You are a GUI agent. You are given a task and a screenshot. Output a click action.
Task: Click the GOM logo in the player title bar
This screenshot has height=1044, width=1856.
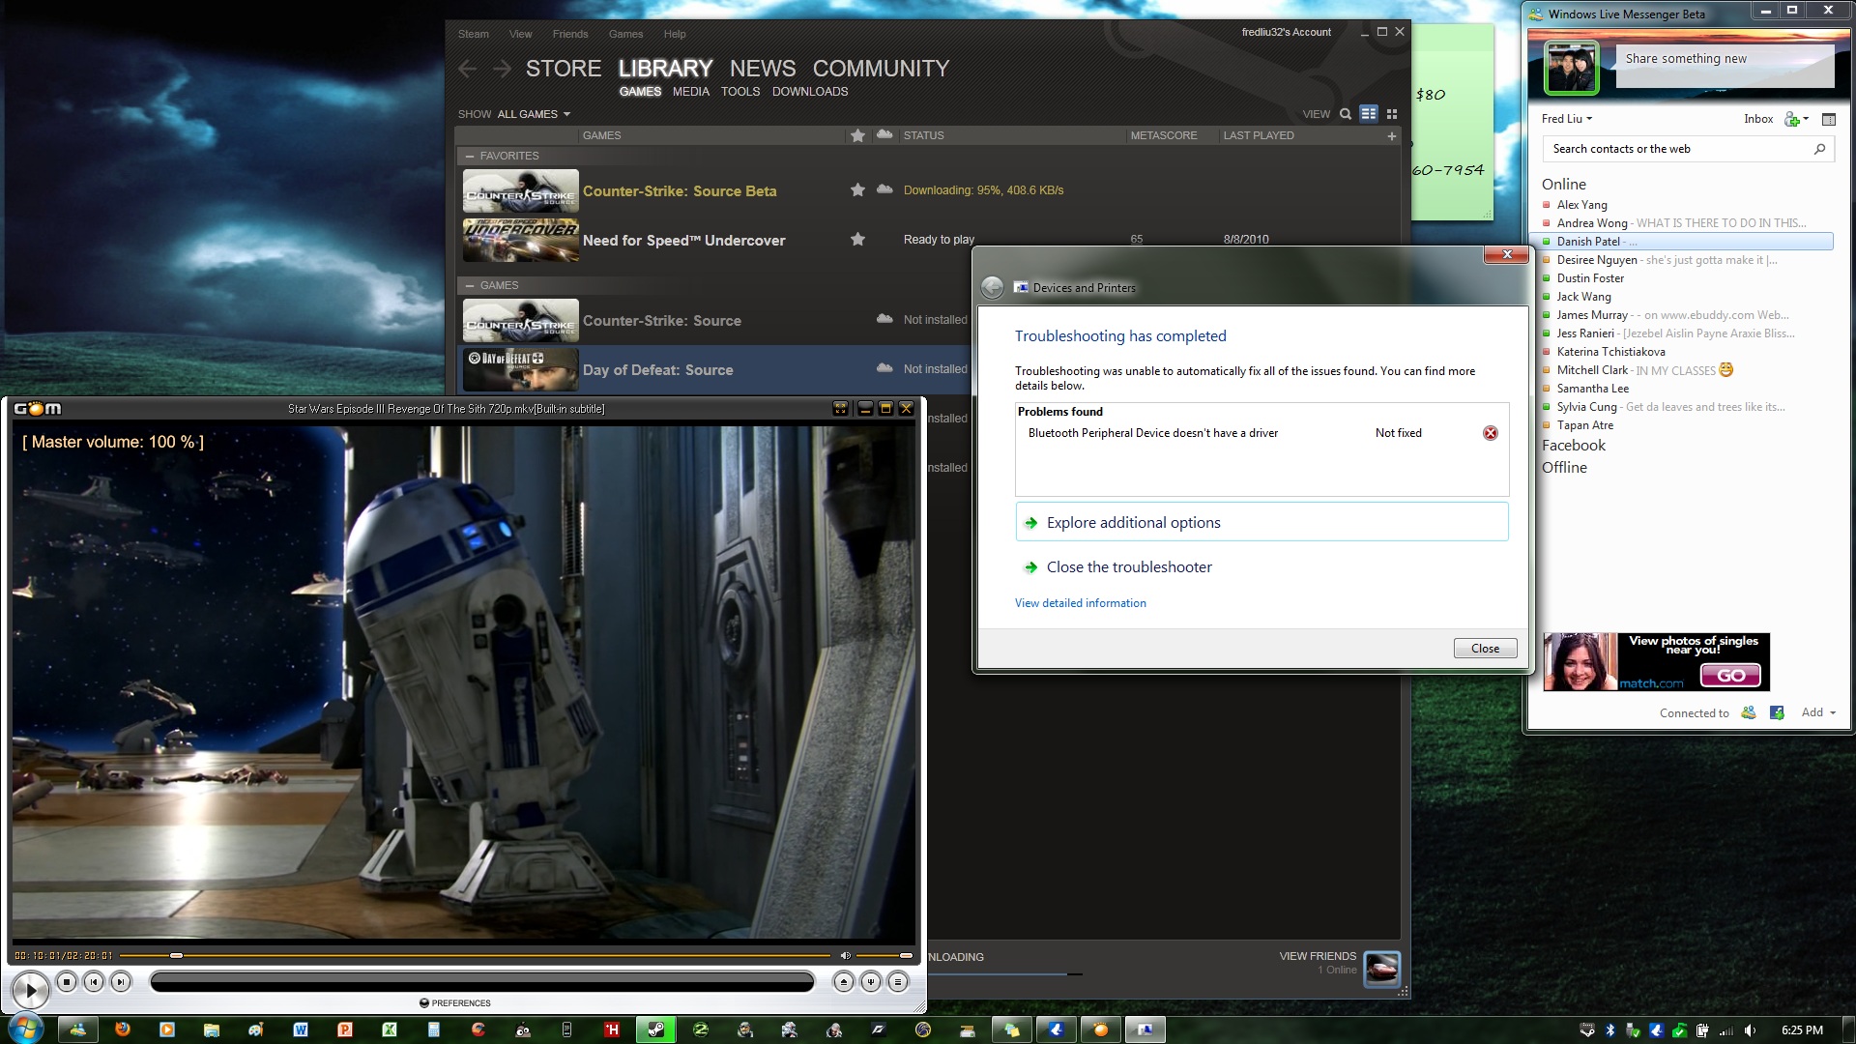tap(38, 409)
